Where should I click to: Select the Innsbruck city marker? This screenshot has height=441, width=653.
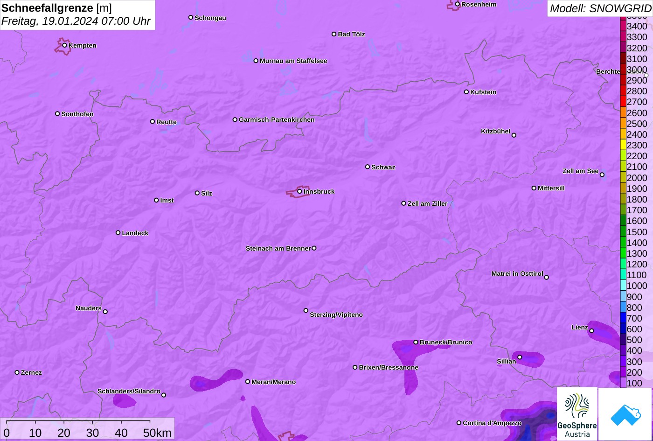[300, 191]
